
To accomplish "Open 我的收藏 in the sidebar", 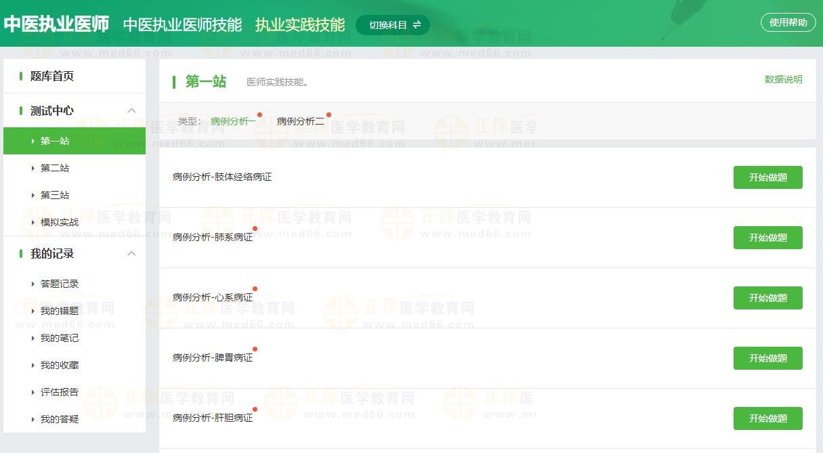I will 60,365.
